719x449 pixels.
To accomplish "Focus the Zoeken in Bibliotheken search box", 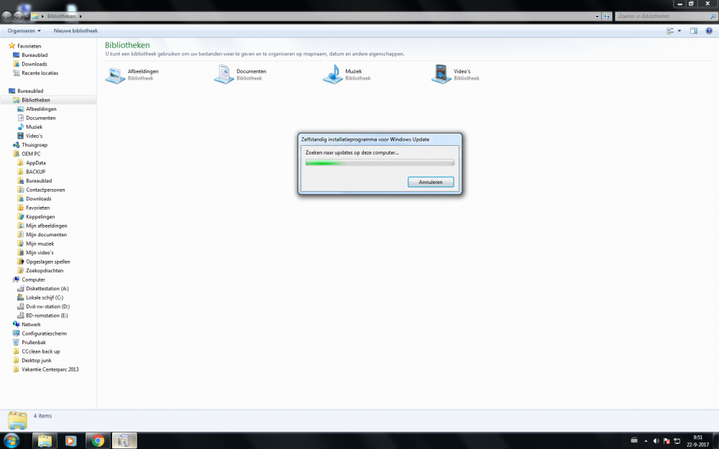I will tap(661, 16).
